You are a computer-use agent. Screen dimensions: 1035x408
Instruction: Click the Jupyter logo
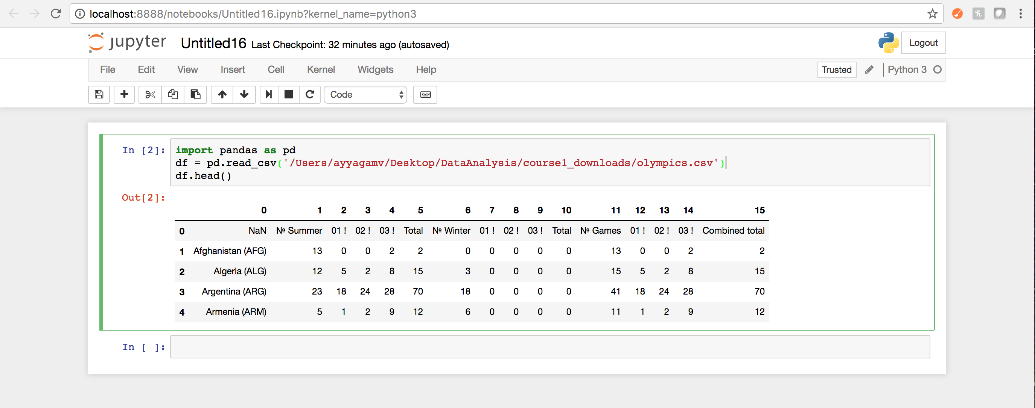[127, 42]
